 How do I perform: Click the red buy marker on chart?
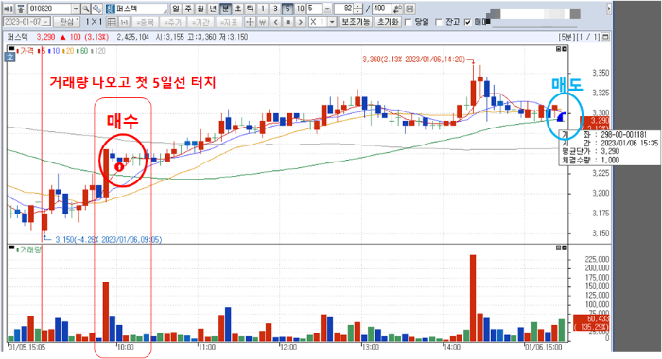click(119, 167)
